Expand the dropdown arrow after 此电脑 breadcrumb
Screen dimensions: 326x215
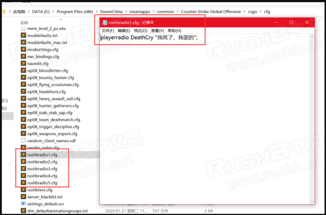(x=28, y=12)
